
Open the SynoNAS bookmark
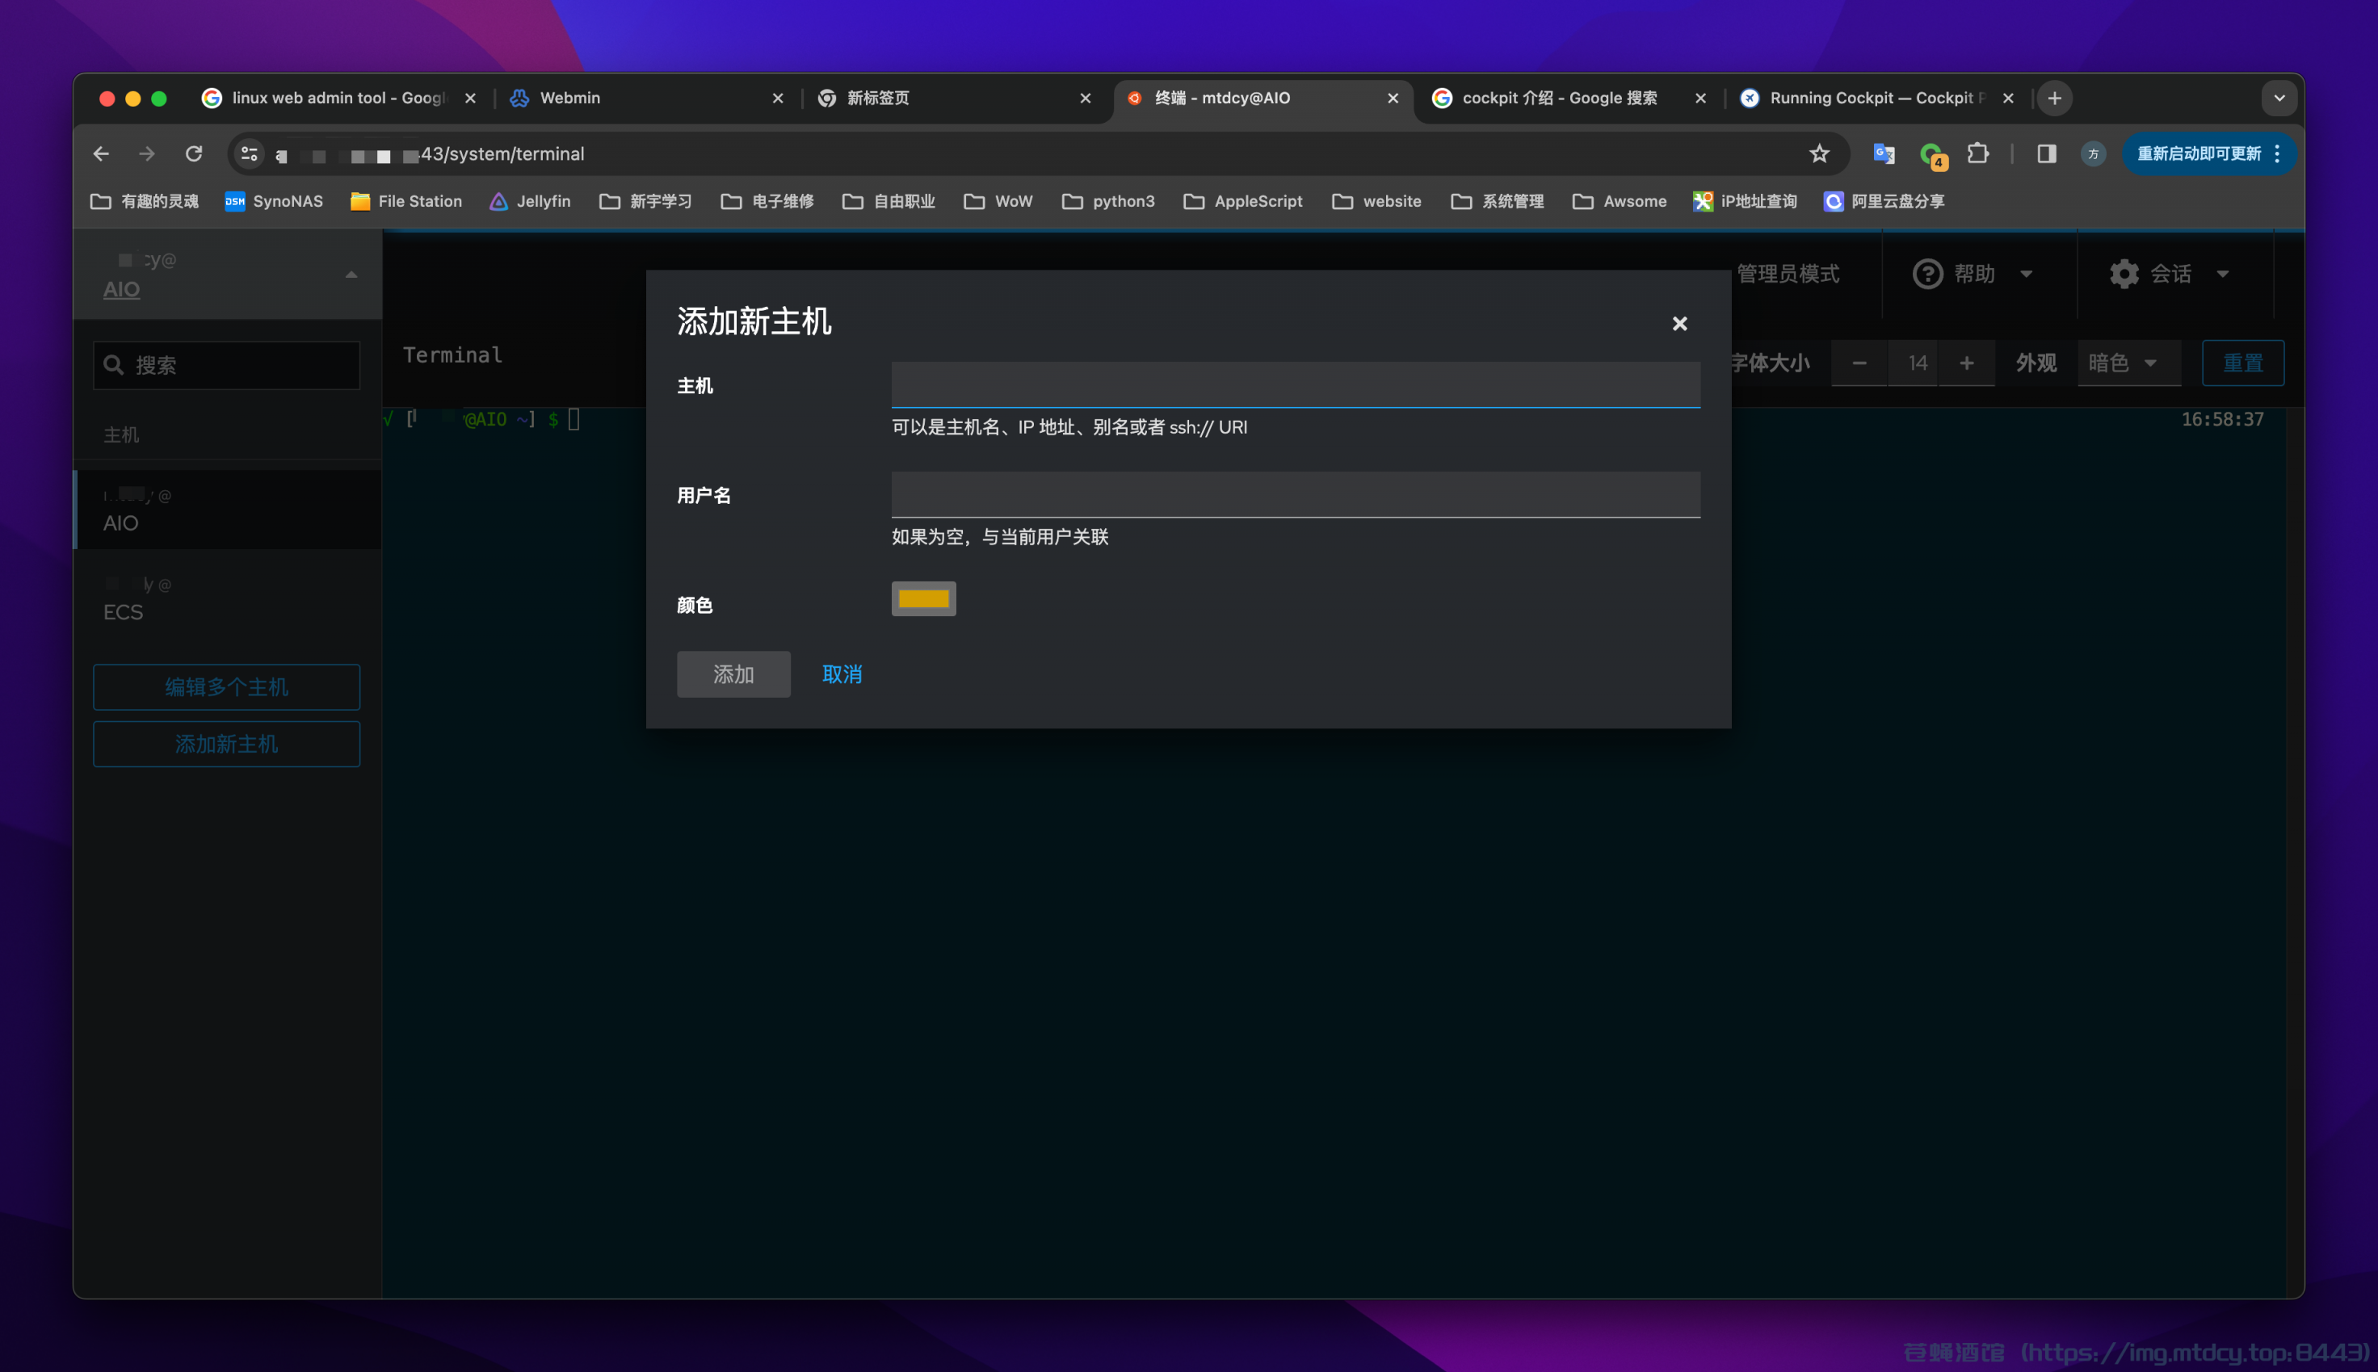point(273,201)
